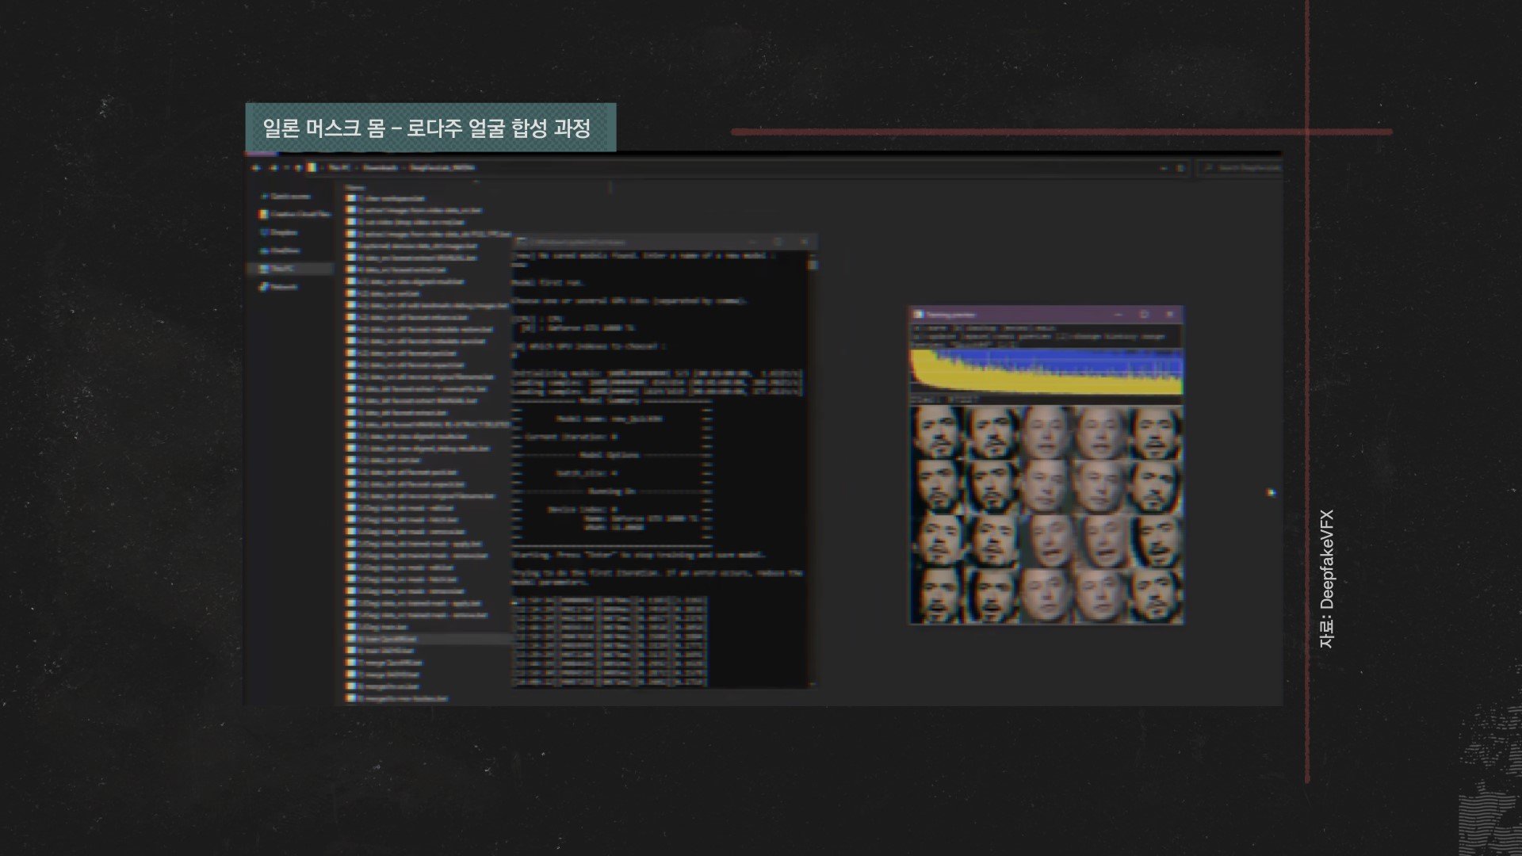Click the Explorer forward arrow
The height and width of the screenshot is (856, 1522).
(x=273, y=168)
